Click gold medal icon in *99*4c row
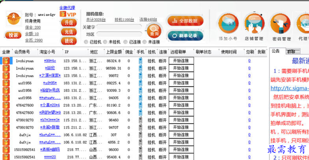This screenshot has width=309, height=160. point(6,61)
